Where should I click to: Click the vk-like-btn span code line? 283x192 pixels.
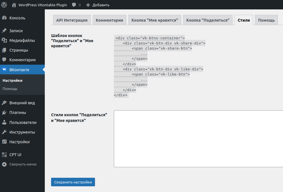pos(161,74)
